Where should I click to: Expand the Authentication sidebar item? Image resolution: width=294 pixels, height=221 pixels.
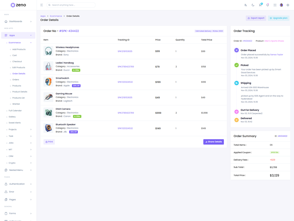(x=18, y=184)
